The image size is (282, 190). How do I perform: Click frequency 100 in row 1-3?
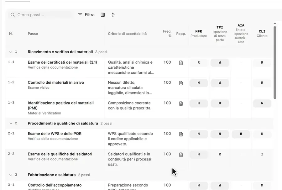(x=167, y=103)
